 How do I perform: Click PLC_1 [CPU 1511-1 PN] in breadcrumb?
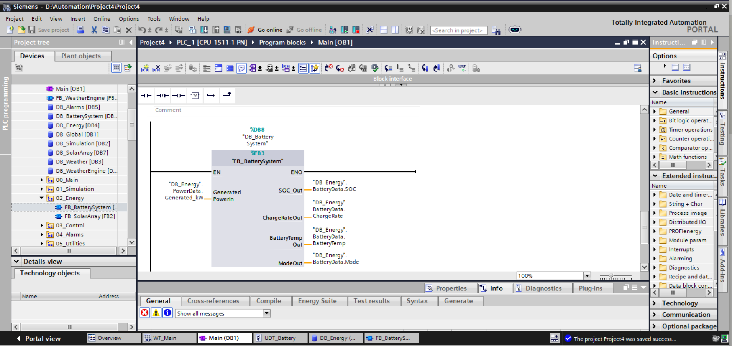pyautogui.click(x=212, y=43)
